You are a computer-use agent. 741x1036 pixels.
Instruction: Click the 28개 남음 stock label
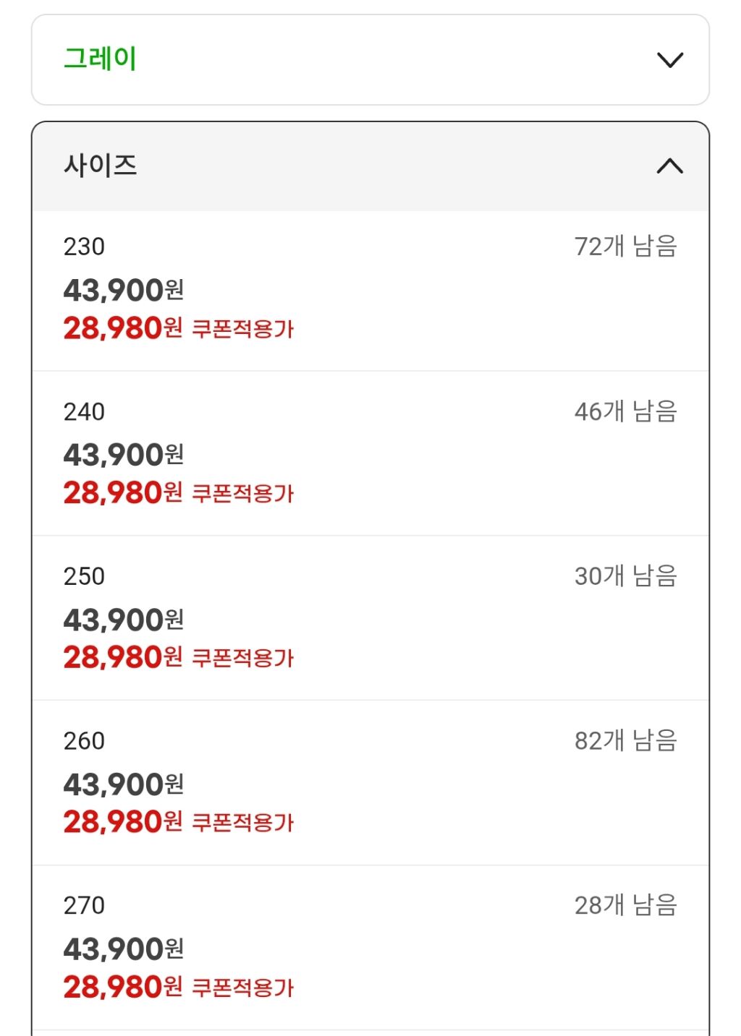click(x=626, y=905)
